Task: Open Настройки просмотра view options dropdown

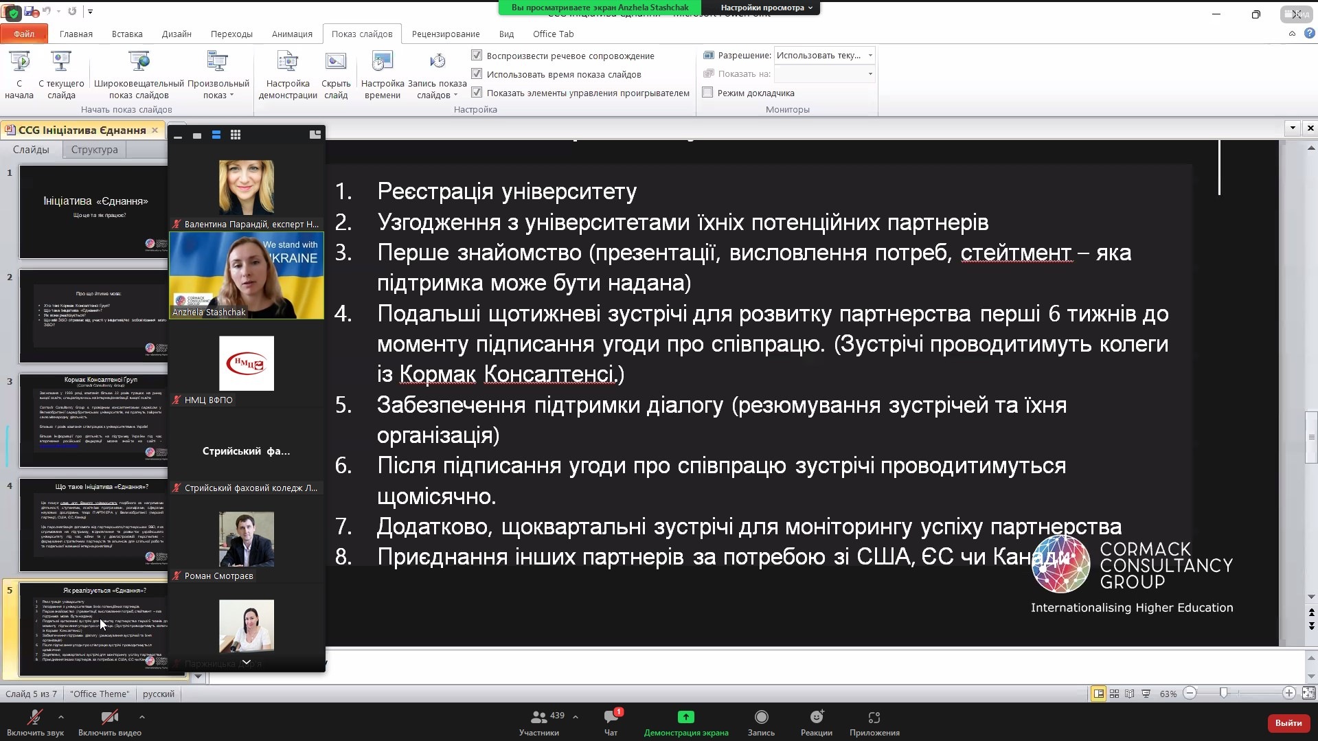Action: [766, 8]
